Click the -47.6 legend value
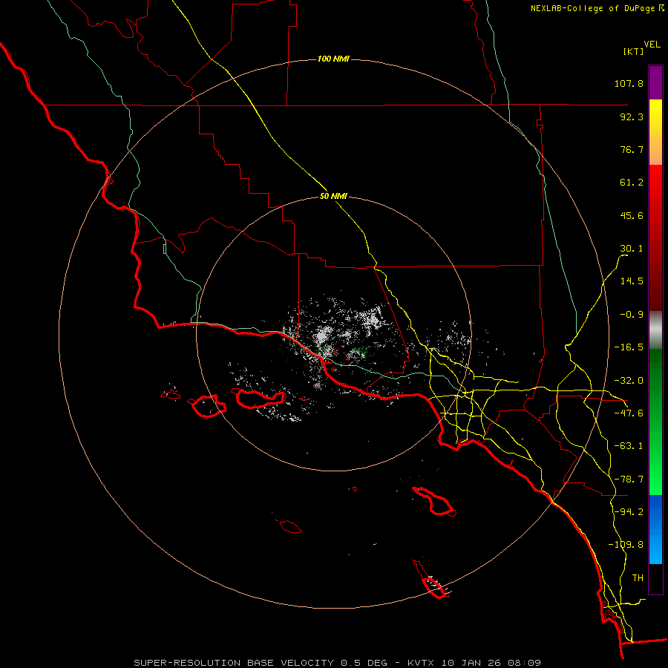Viewport: 668px width, 668px height. click(x=629, y=413)
